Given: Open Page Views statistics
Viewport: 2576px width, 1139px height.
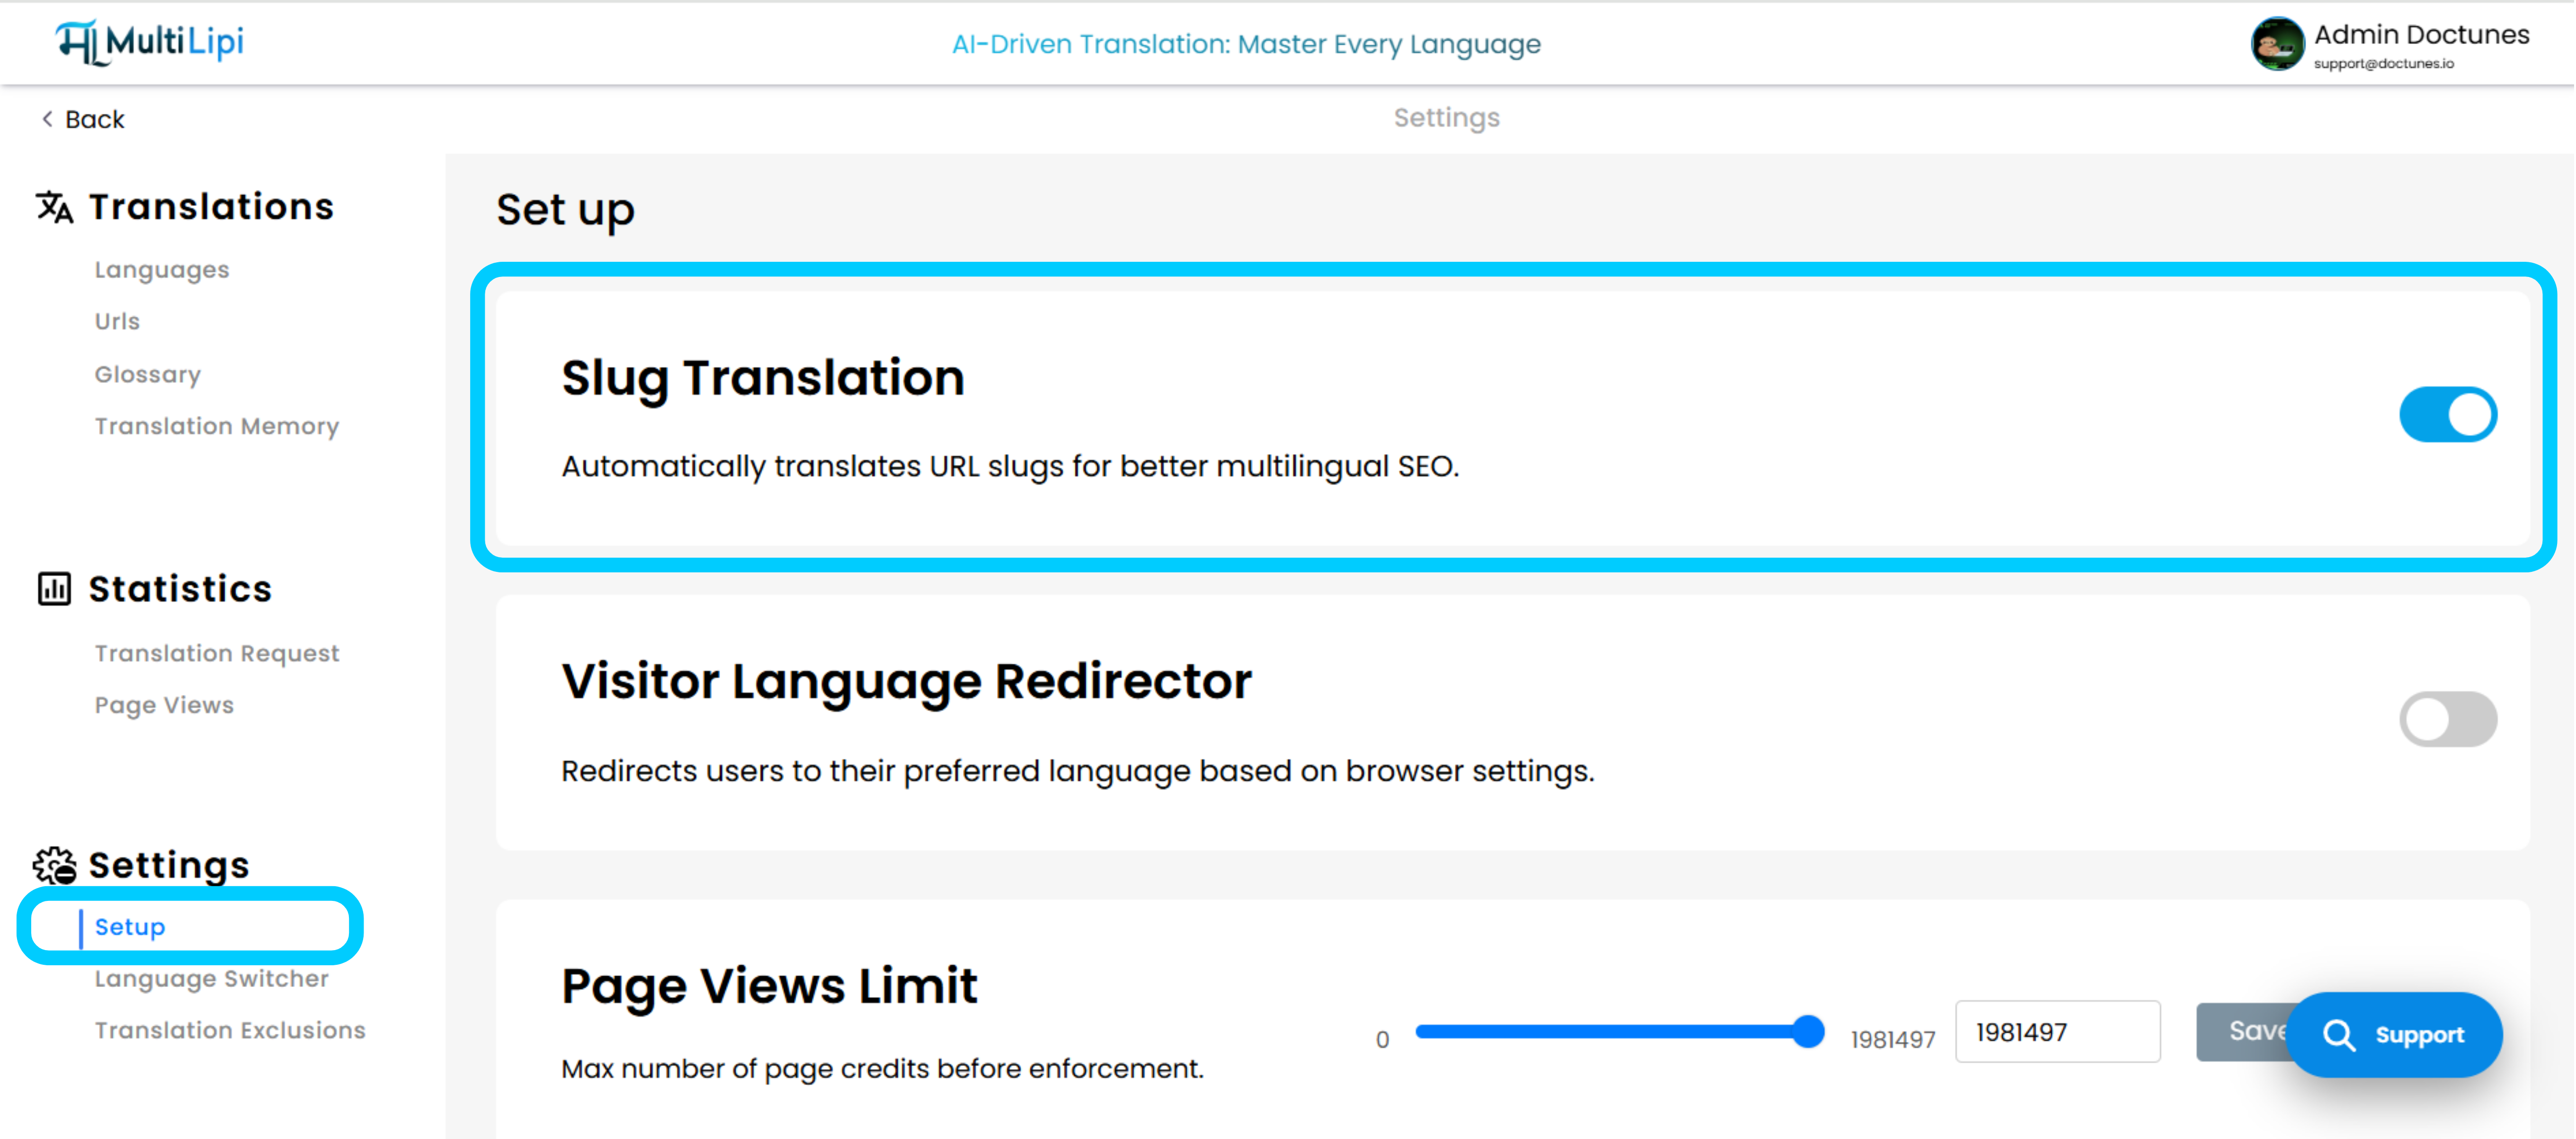Looking at the screenshot, I should coord(164,705).
